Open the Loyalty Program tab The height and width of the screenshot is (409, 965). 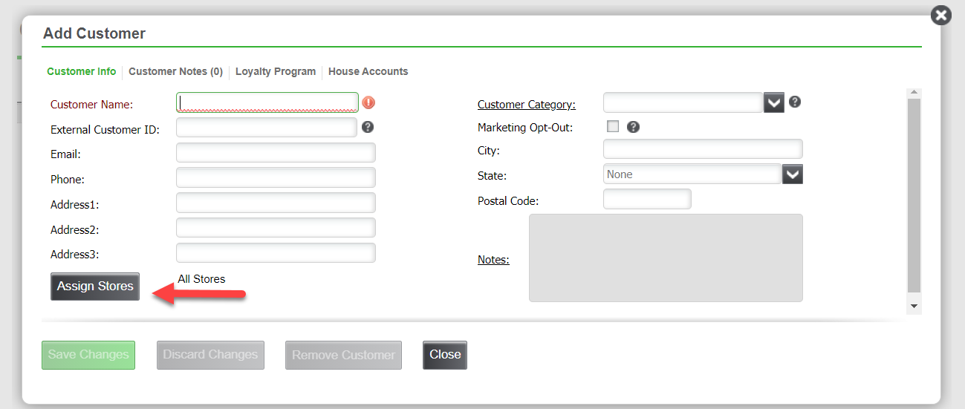[276, 71]
